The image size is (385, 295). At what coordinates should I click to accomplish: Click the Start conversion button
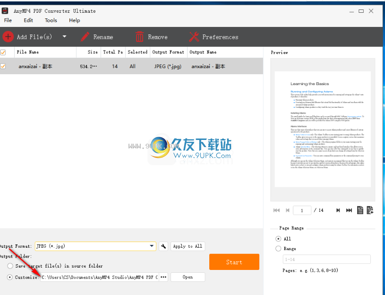(x=234, y=262)
